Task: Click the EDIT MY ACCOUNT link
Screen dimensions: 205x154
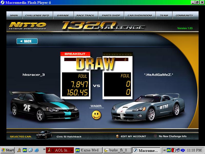Action: coord(133,136)
